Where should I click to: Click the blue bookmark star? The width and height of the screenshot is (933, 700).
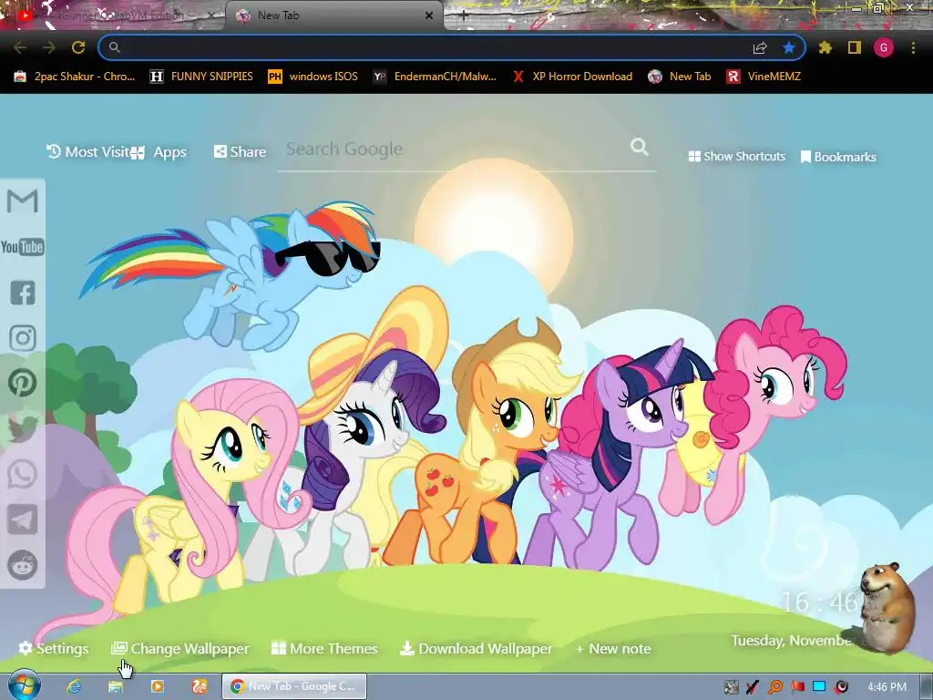coord(789,47)
